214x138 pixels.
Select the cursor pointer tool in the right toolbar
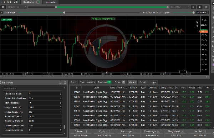coord(213,4)
